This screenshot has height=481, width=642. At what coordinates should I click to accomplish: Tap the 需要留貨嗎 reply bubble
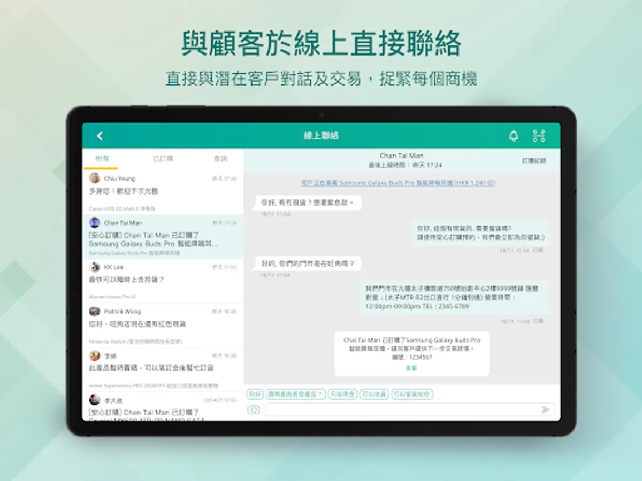480,232
